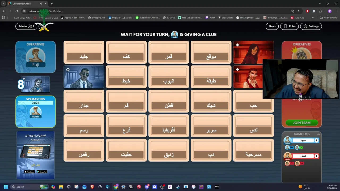Select the word card شيك

(x=211, y=101)
